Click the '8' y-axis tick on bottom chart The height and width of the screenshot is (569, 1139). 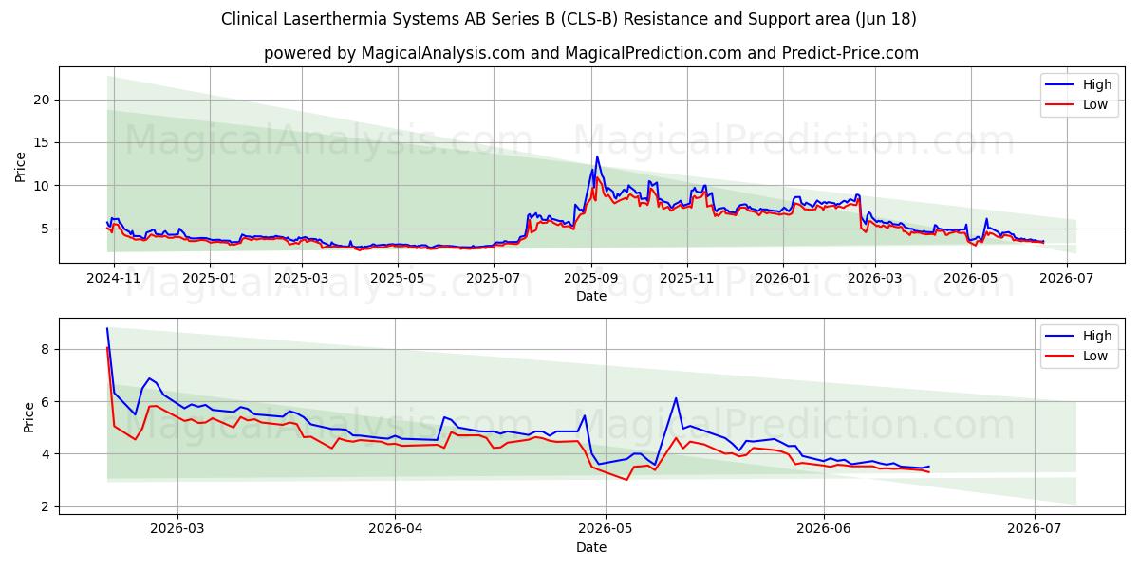click(x=47, y=349)
